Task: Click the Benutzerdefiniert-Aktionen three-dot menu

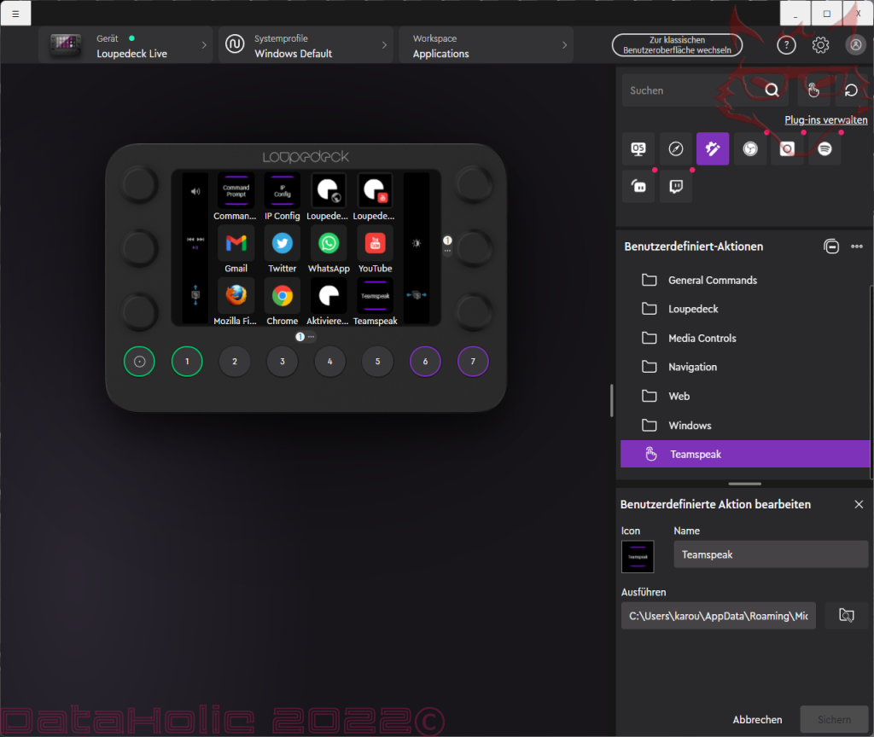Action: 857,247
